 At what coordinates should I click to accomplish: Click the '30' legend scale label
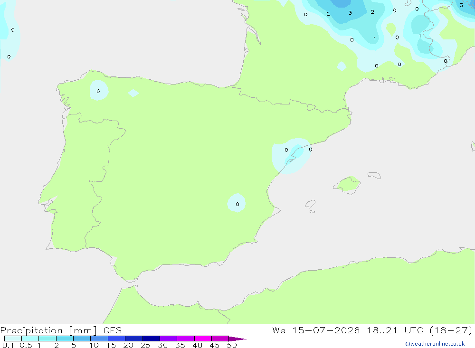163,345
